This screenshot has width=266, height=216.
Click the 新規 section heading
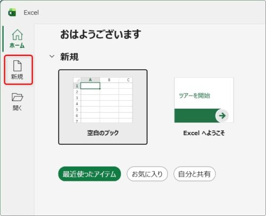pos(69,57)
